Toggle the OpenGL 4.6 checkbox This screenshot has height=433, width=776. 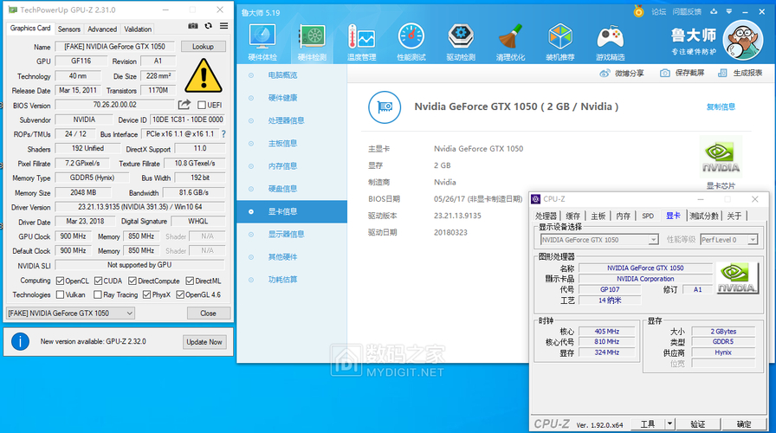[180, 295]
